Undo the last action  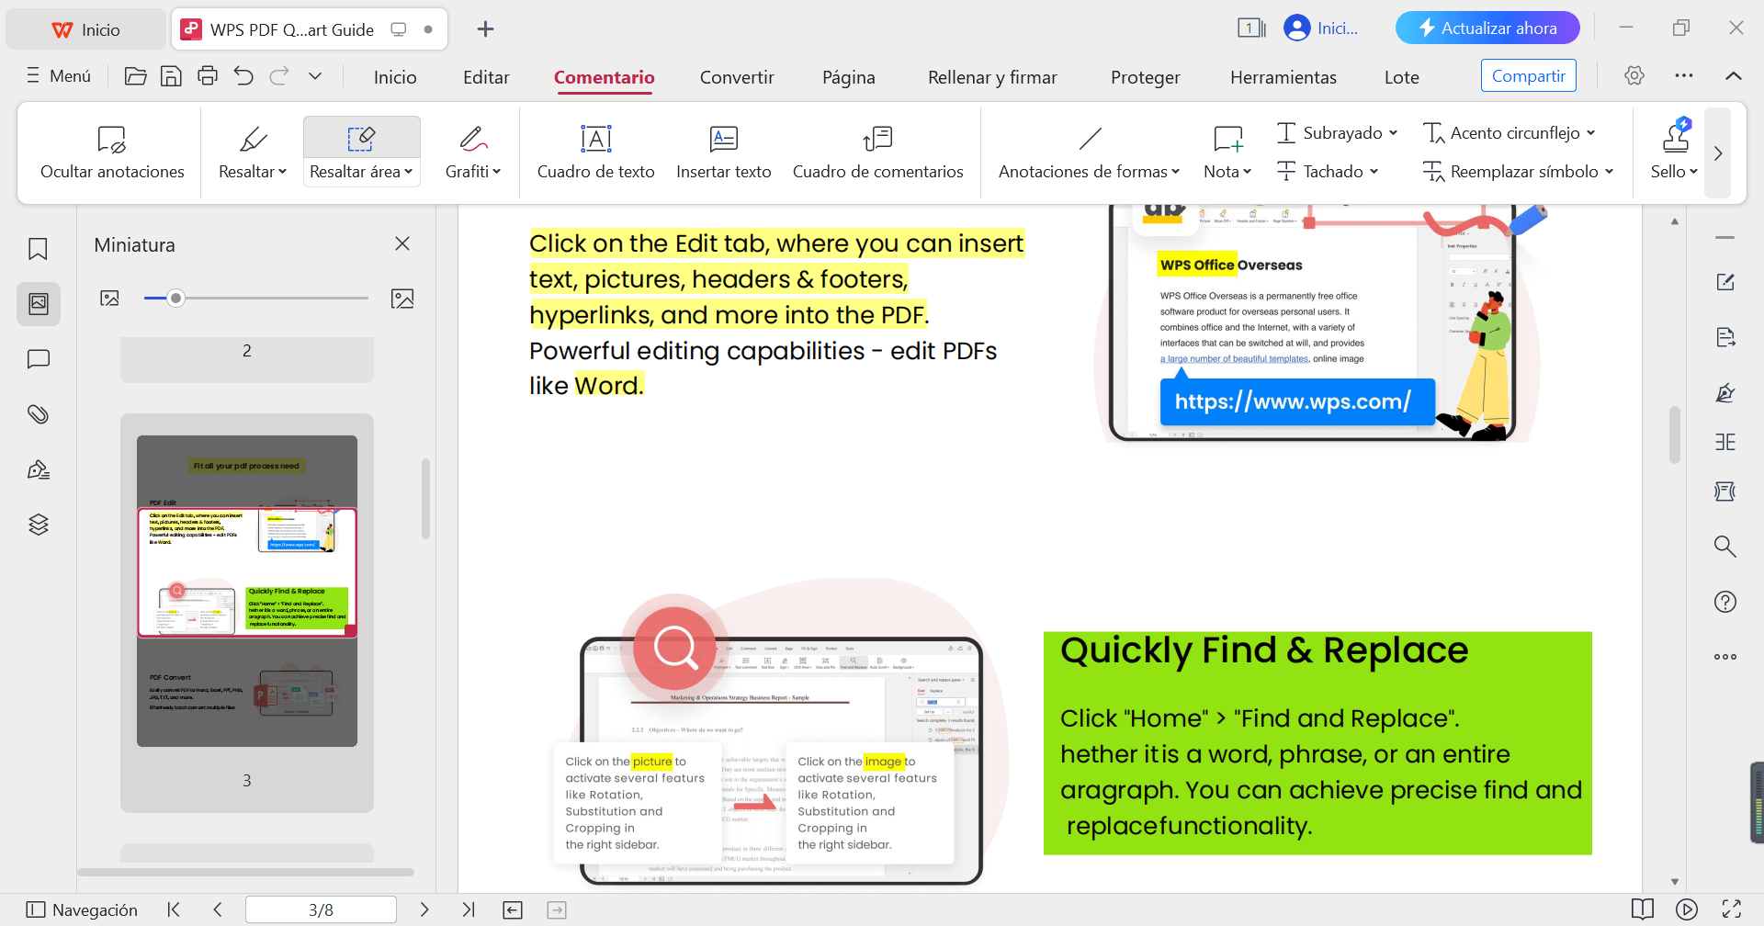243,76
